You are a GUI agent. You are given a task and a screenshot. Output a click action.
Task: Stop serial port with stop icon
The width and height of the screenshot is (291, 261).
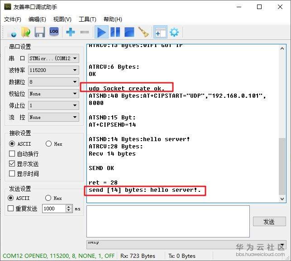click(x=129, y=32)
